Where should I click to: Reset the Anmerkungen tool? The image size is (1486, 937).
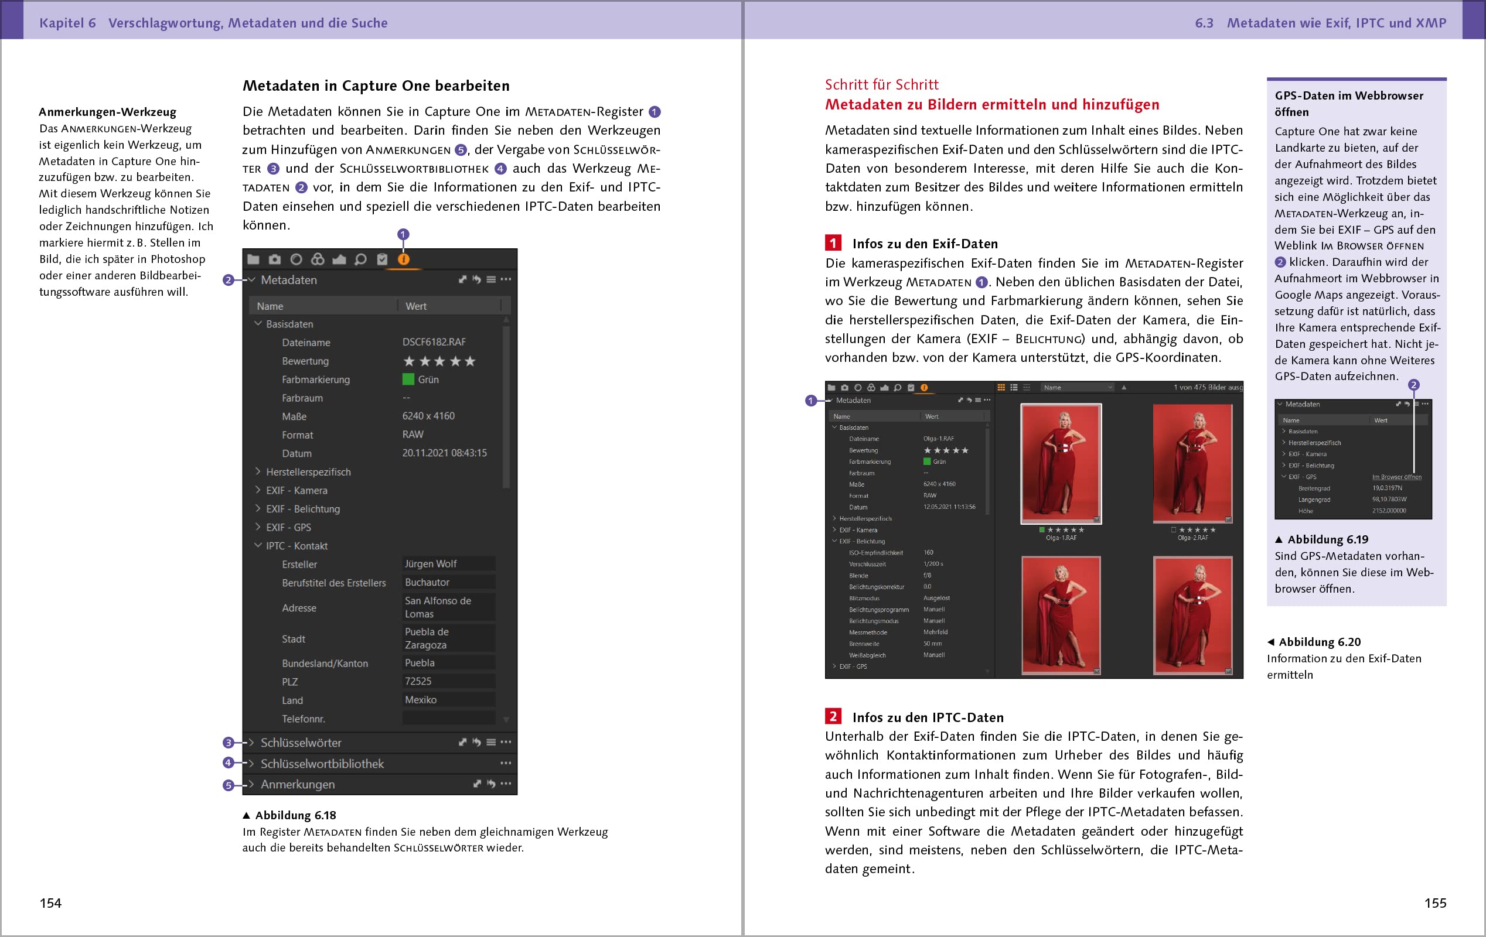(491, 784)
